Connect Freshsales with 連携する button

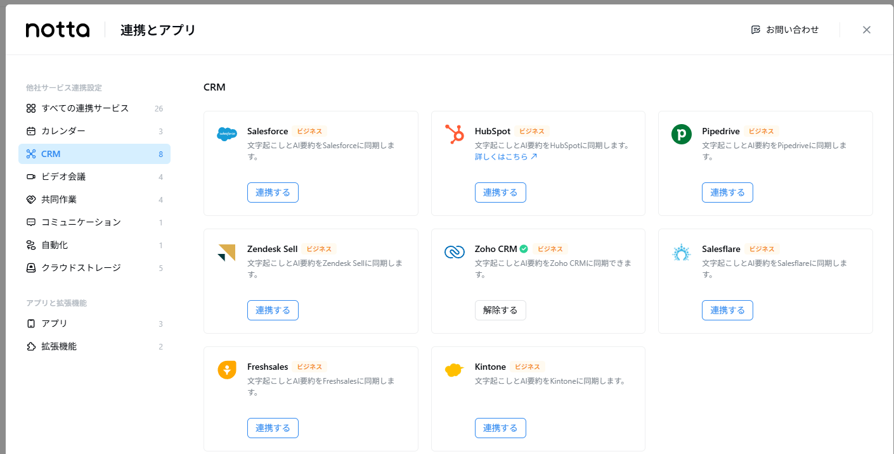coord(273,428)
